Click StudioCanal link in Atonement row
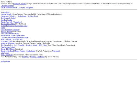The width and height of the screenshot is (138, 103). click(22, 16)
